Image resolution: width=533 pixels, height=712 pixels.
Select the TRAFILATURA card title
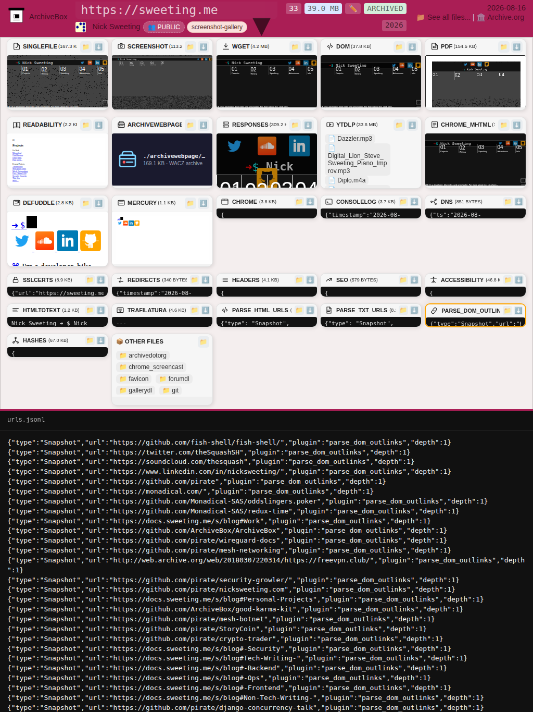pyautogui.click(x=147, y=310)
